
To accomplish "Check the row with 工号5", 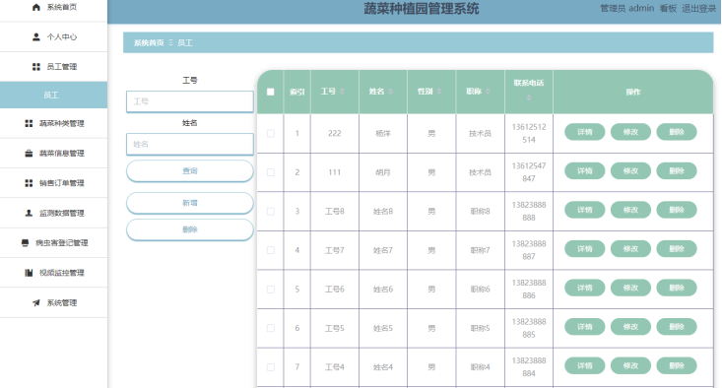I will click(271, 328).
